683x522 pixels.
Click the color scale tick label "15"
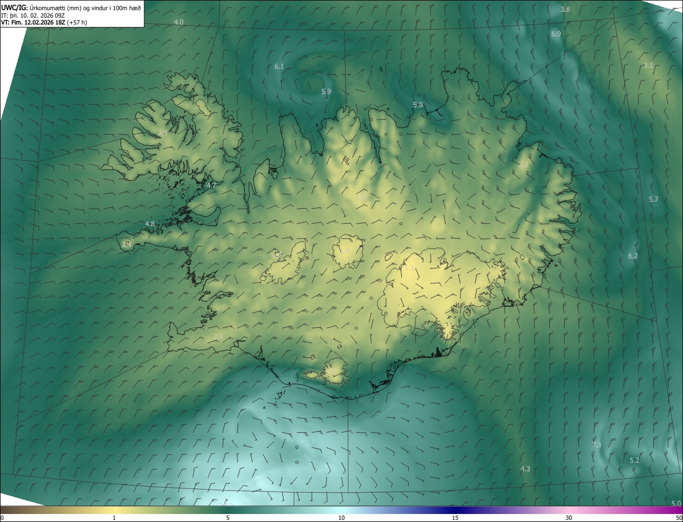[455, 518]
